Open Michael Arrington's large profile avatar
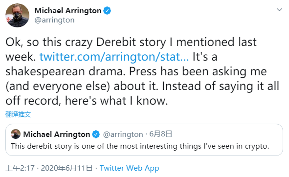The image size is (289, 177). click(x=17, y=15)
